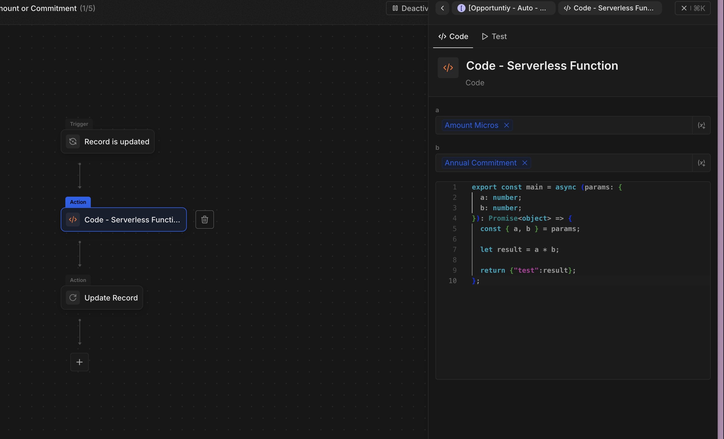Focus the input field for parameter a
The height and width of the screenshot is (439, 724).
(564, 126)
